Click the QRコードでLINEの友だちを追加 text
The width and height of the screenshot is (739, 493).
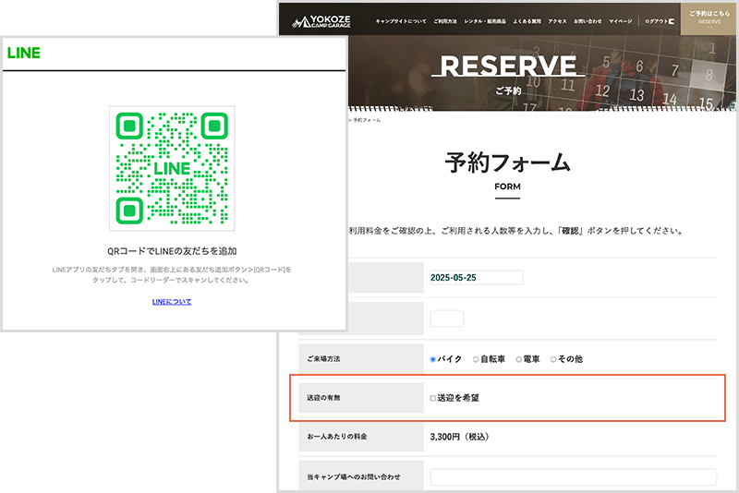coord(172,251)
